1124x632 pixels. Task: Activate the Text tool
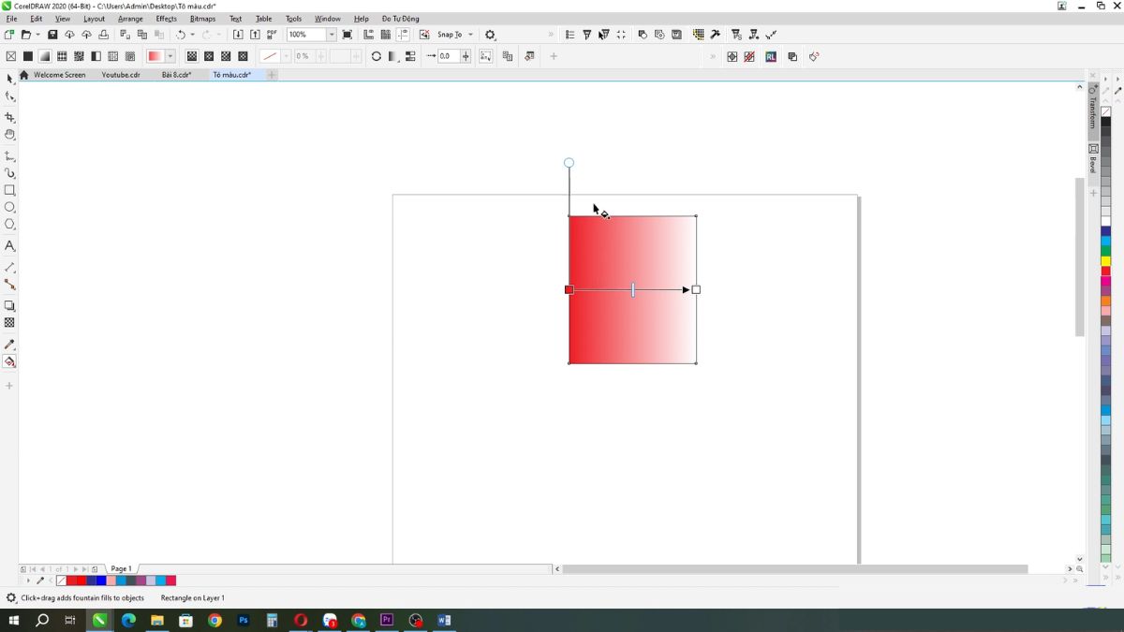coord(9,245)
